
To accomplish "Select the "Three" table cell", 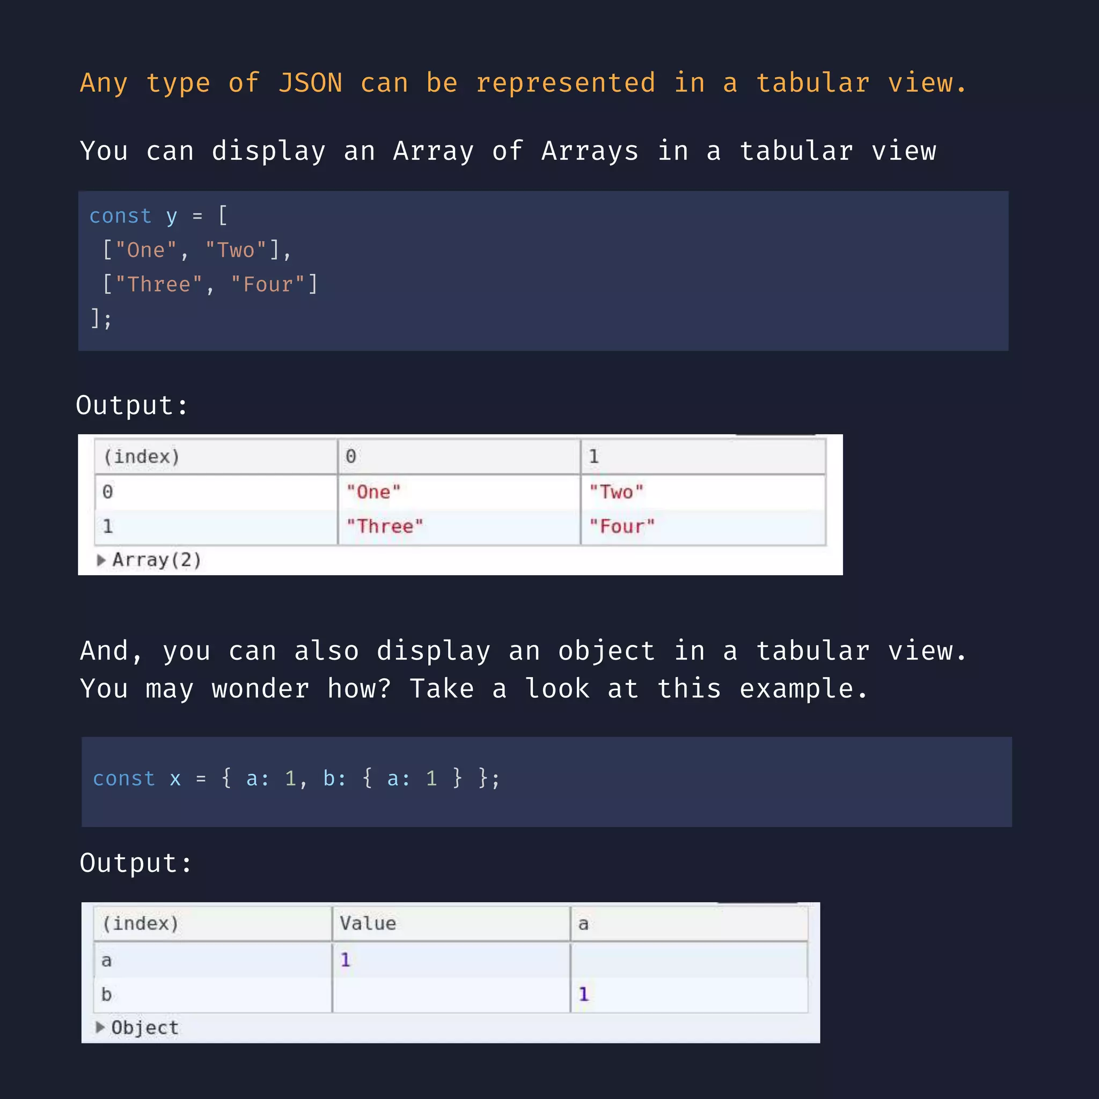I will (x=459, y=527).
